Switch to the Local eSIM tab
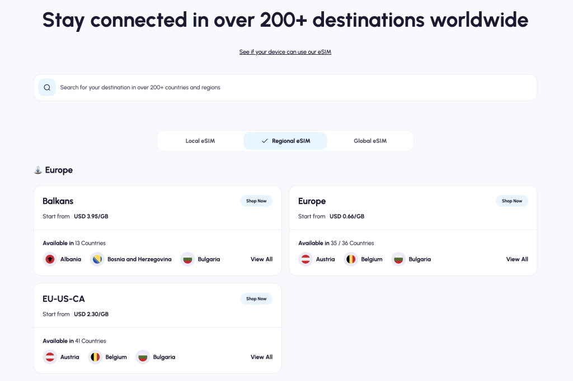This screenshot has height=381, width=573. pyautogui.click(x=201, y=141)
